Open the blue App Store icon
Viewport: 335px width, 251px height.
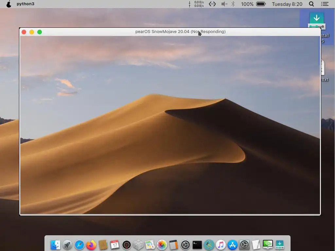click(233, 244)
